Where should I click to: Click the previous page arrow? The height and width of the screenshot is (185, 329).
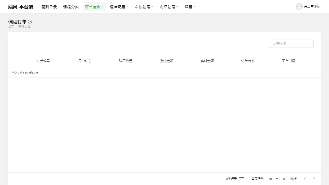pyautogui.click(x=305, y=179)
